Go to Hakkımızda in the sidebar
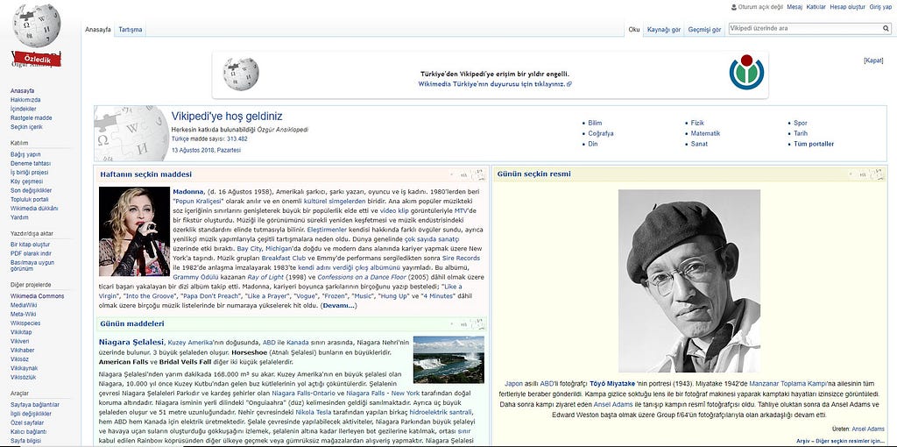 coord(25,100)
